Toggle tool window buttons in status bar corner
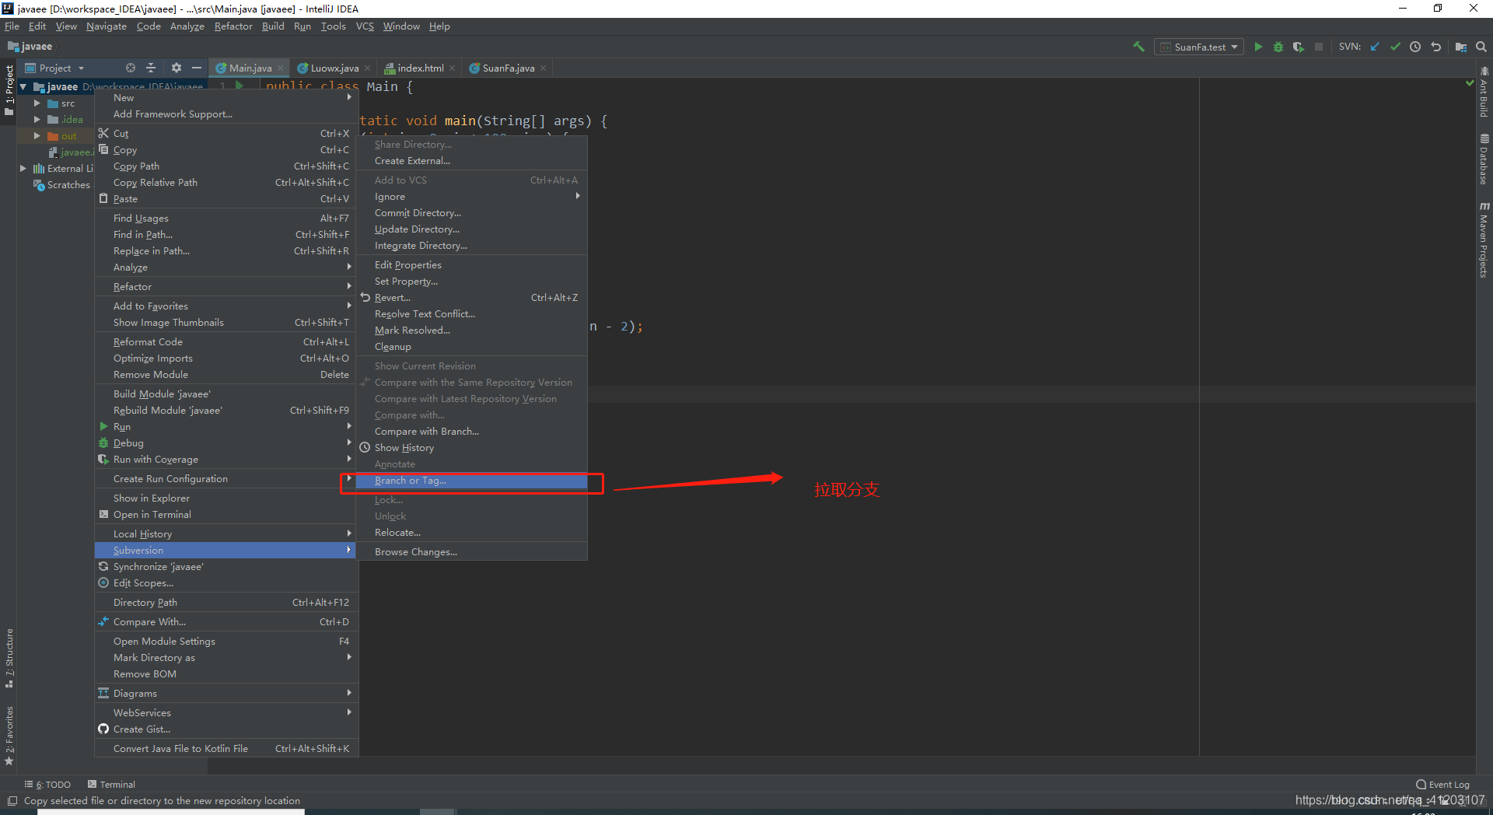 pos(12,801)
